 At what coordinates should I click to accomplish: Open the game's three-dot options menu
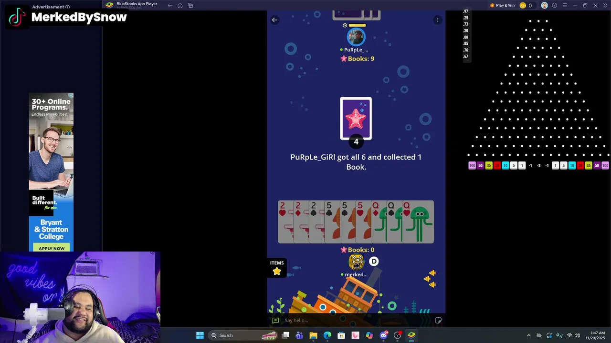click(x=437, y=20)
